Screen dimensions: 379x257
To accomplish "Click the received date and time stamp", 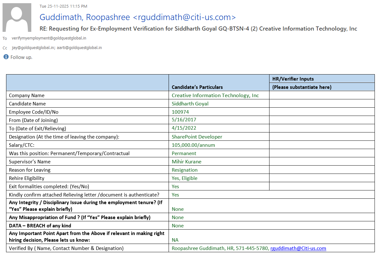I will coord(63,6).
